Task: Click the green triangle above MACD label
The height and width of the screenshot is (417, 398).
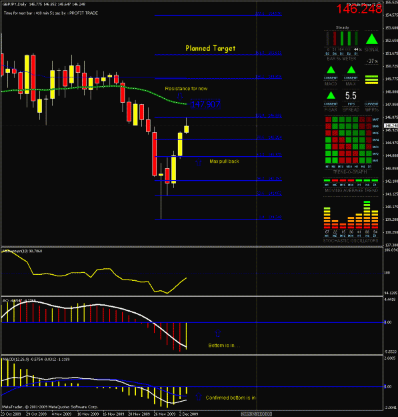Action: tap(331, 70)
